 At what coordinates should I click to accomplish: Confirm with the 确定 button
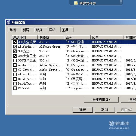[83, 110]
